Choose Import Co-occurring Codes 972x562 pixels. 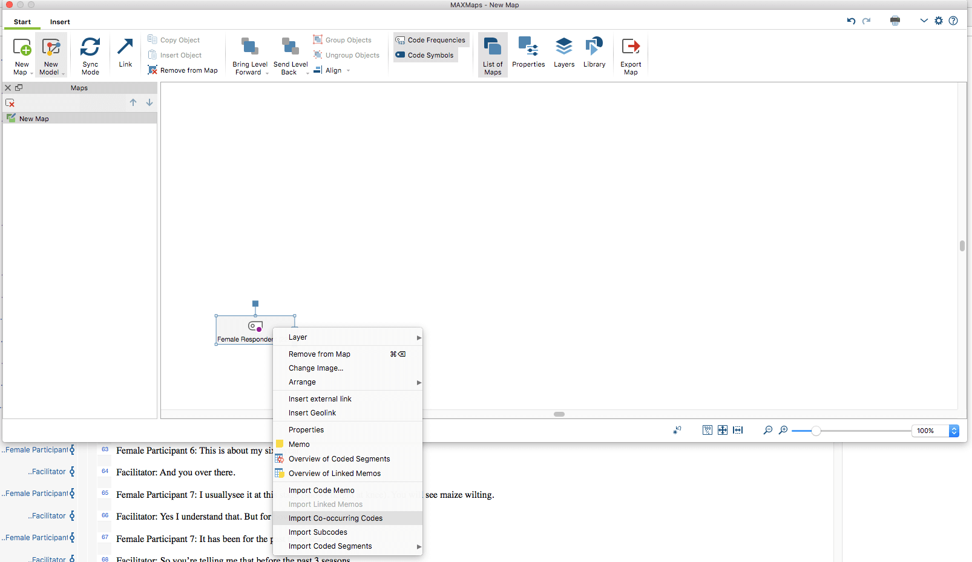point(347,518)
